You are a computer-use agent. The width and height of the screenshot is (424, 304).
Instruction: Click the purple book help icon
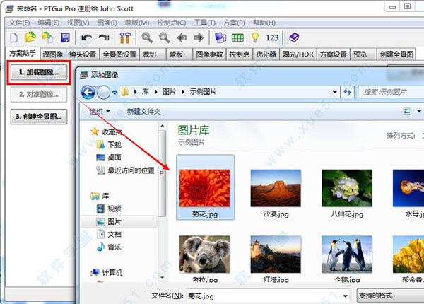[293, 37]
